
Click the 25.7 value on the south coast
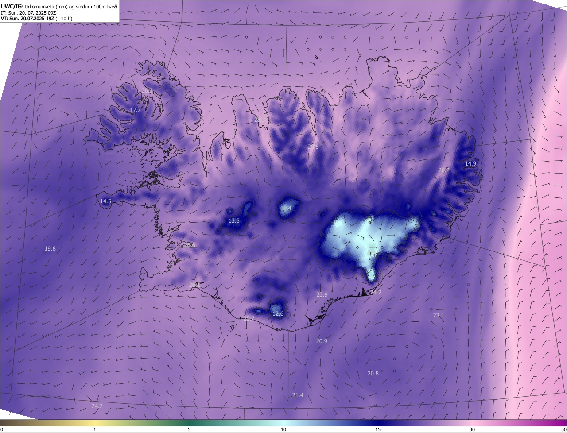249,318
